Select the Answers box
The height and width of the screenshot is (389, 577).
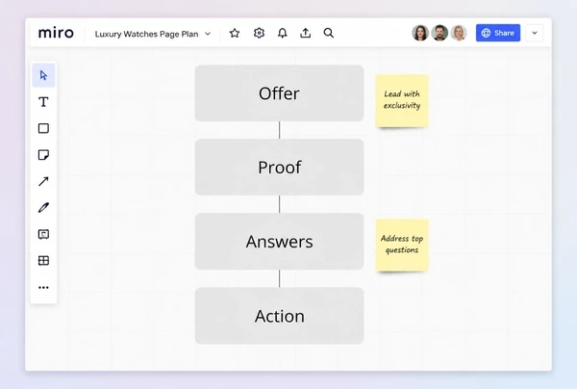279,242
